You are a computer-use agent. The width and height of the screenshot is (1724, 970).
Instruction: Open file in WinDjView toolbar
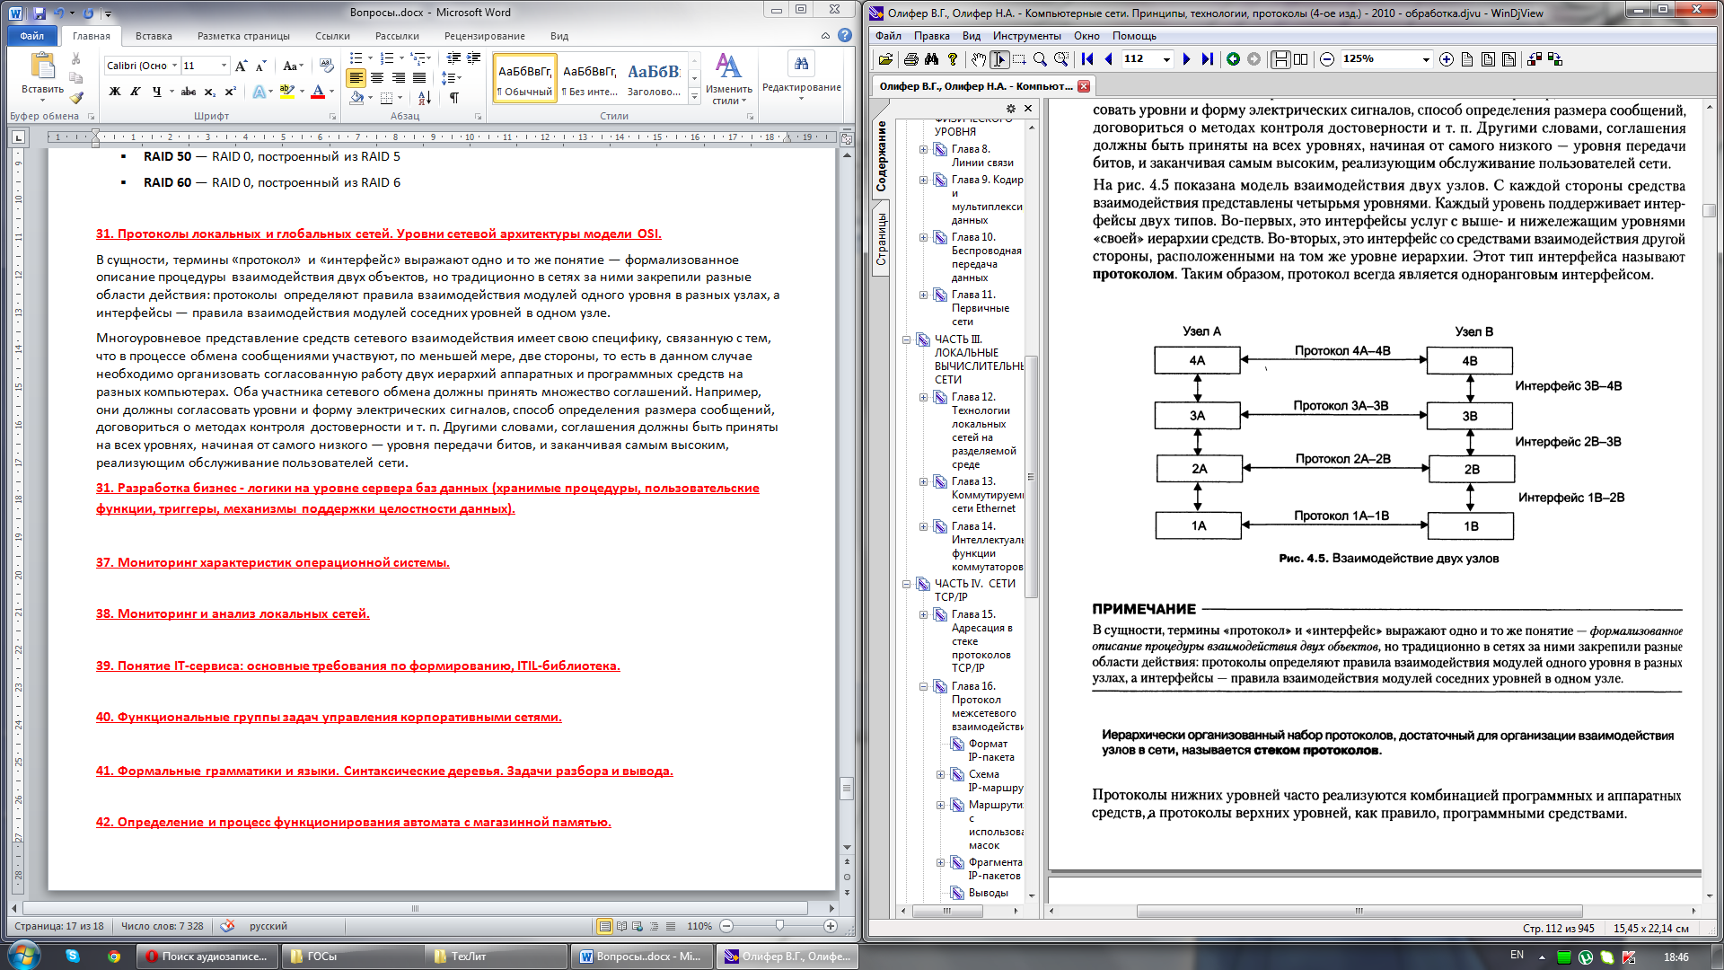click(885, 59)
